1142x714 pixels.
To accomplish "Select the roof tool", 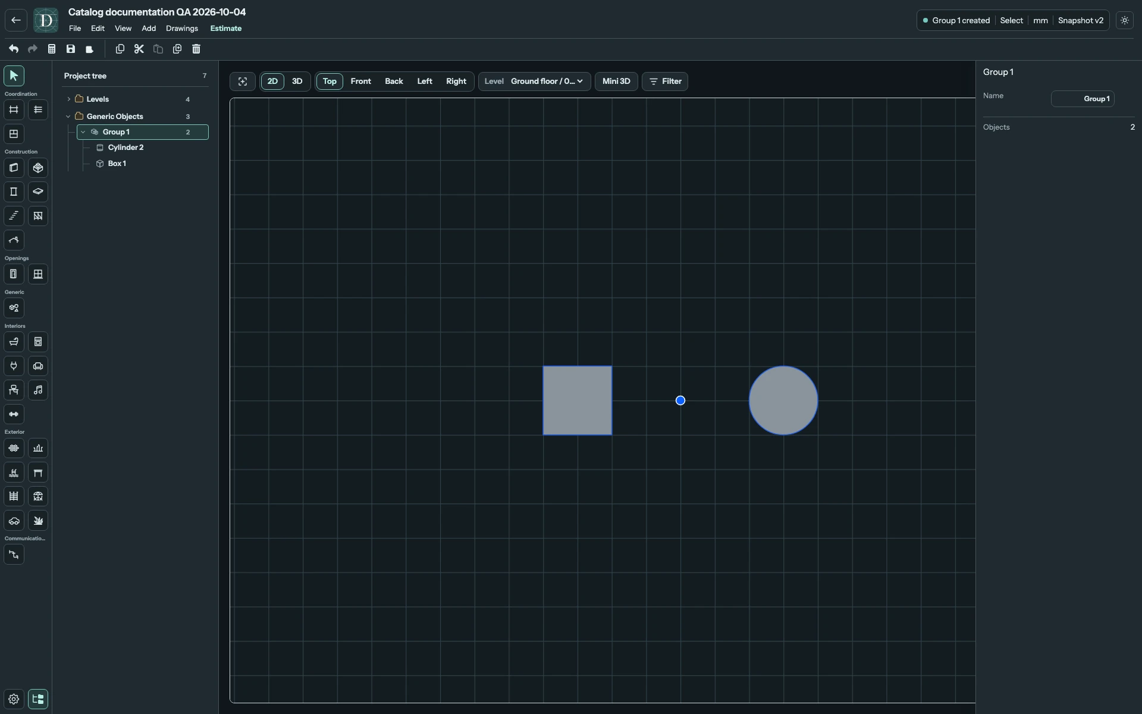I will 14,240.
